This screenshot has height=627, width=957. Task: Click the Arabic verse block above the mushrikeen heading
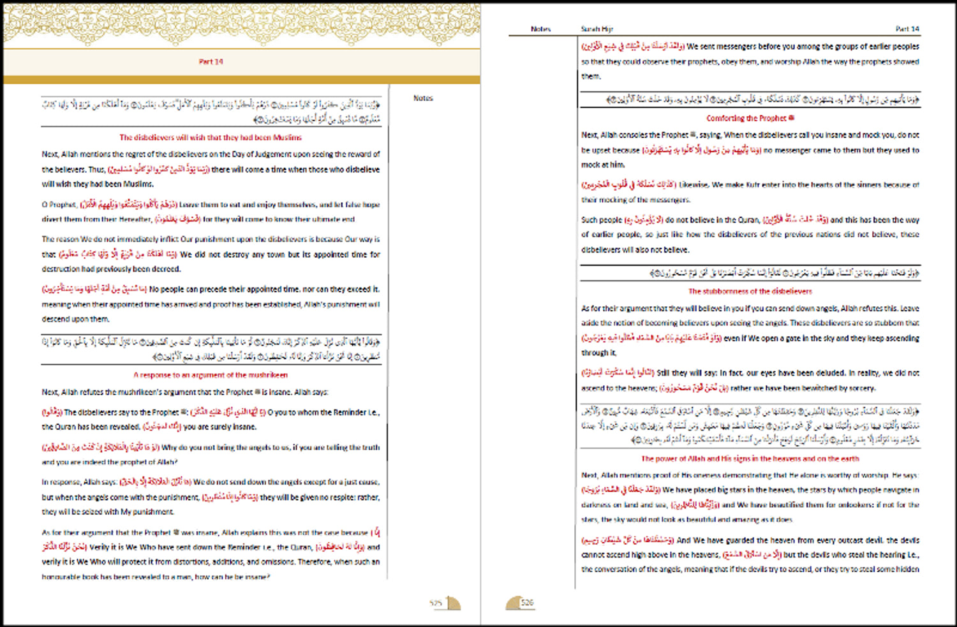pyautogui.click(x=211, y=349)
